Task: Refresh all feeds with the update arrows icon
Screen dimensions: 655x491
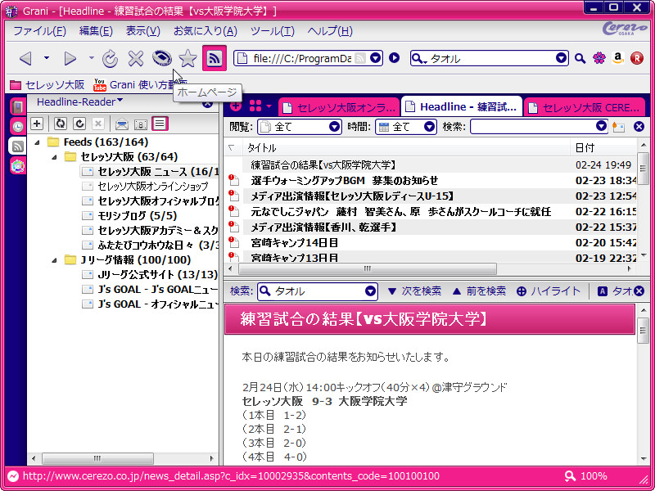Action: coord(59,122)
